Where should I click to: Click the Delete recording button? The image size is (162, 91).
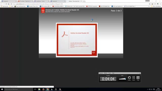129,78
